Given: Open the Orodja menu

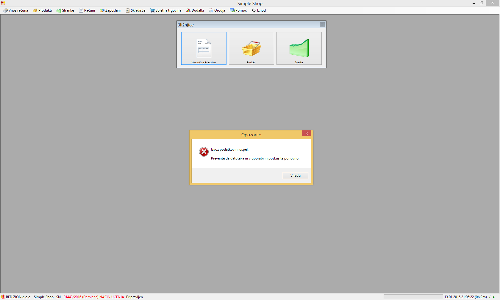Looking at the screenshot, I should [x=217, y=10].
